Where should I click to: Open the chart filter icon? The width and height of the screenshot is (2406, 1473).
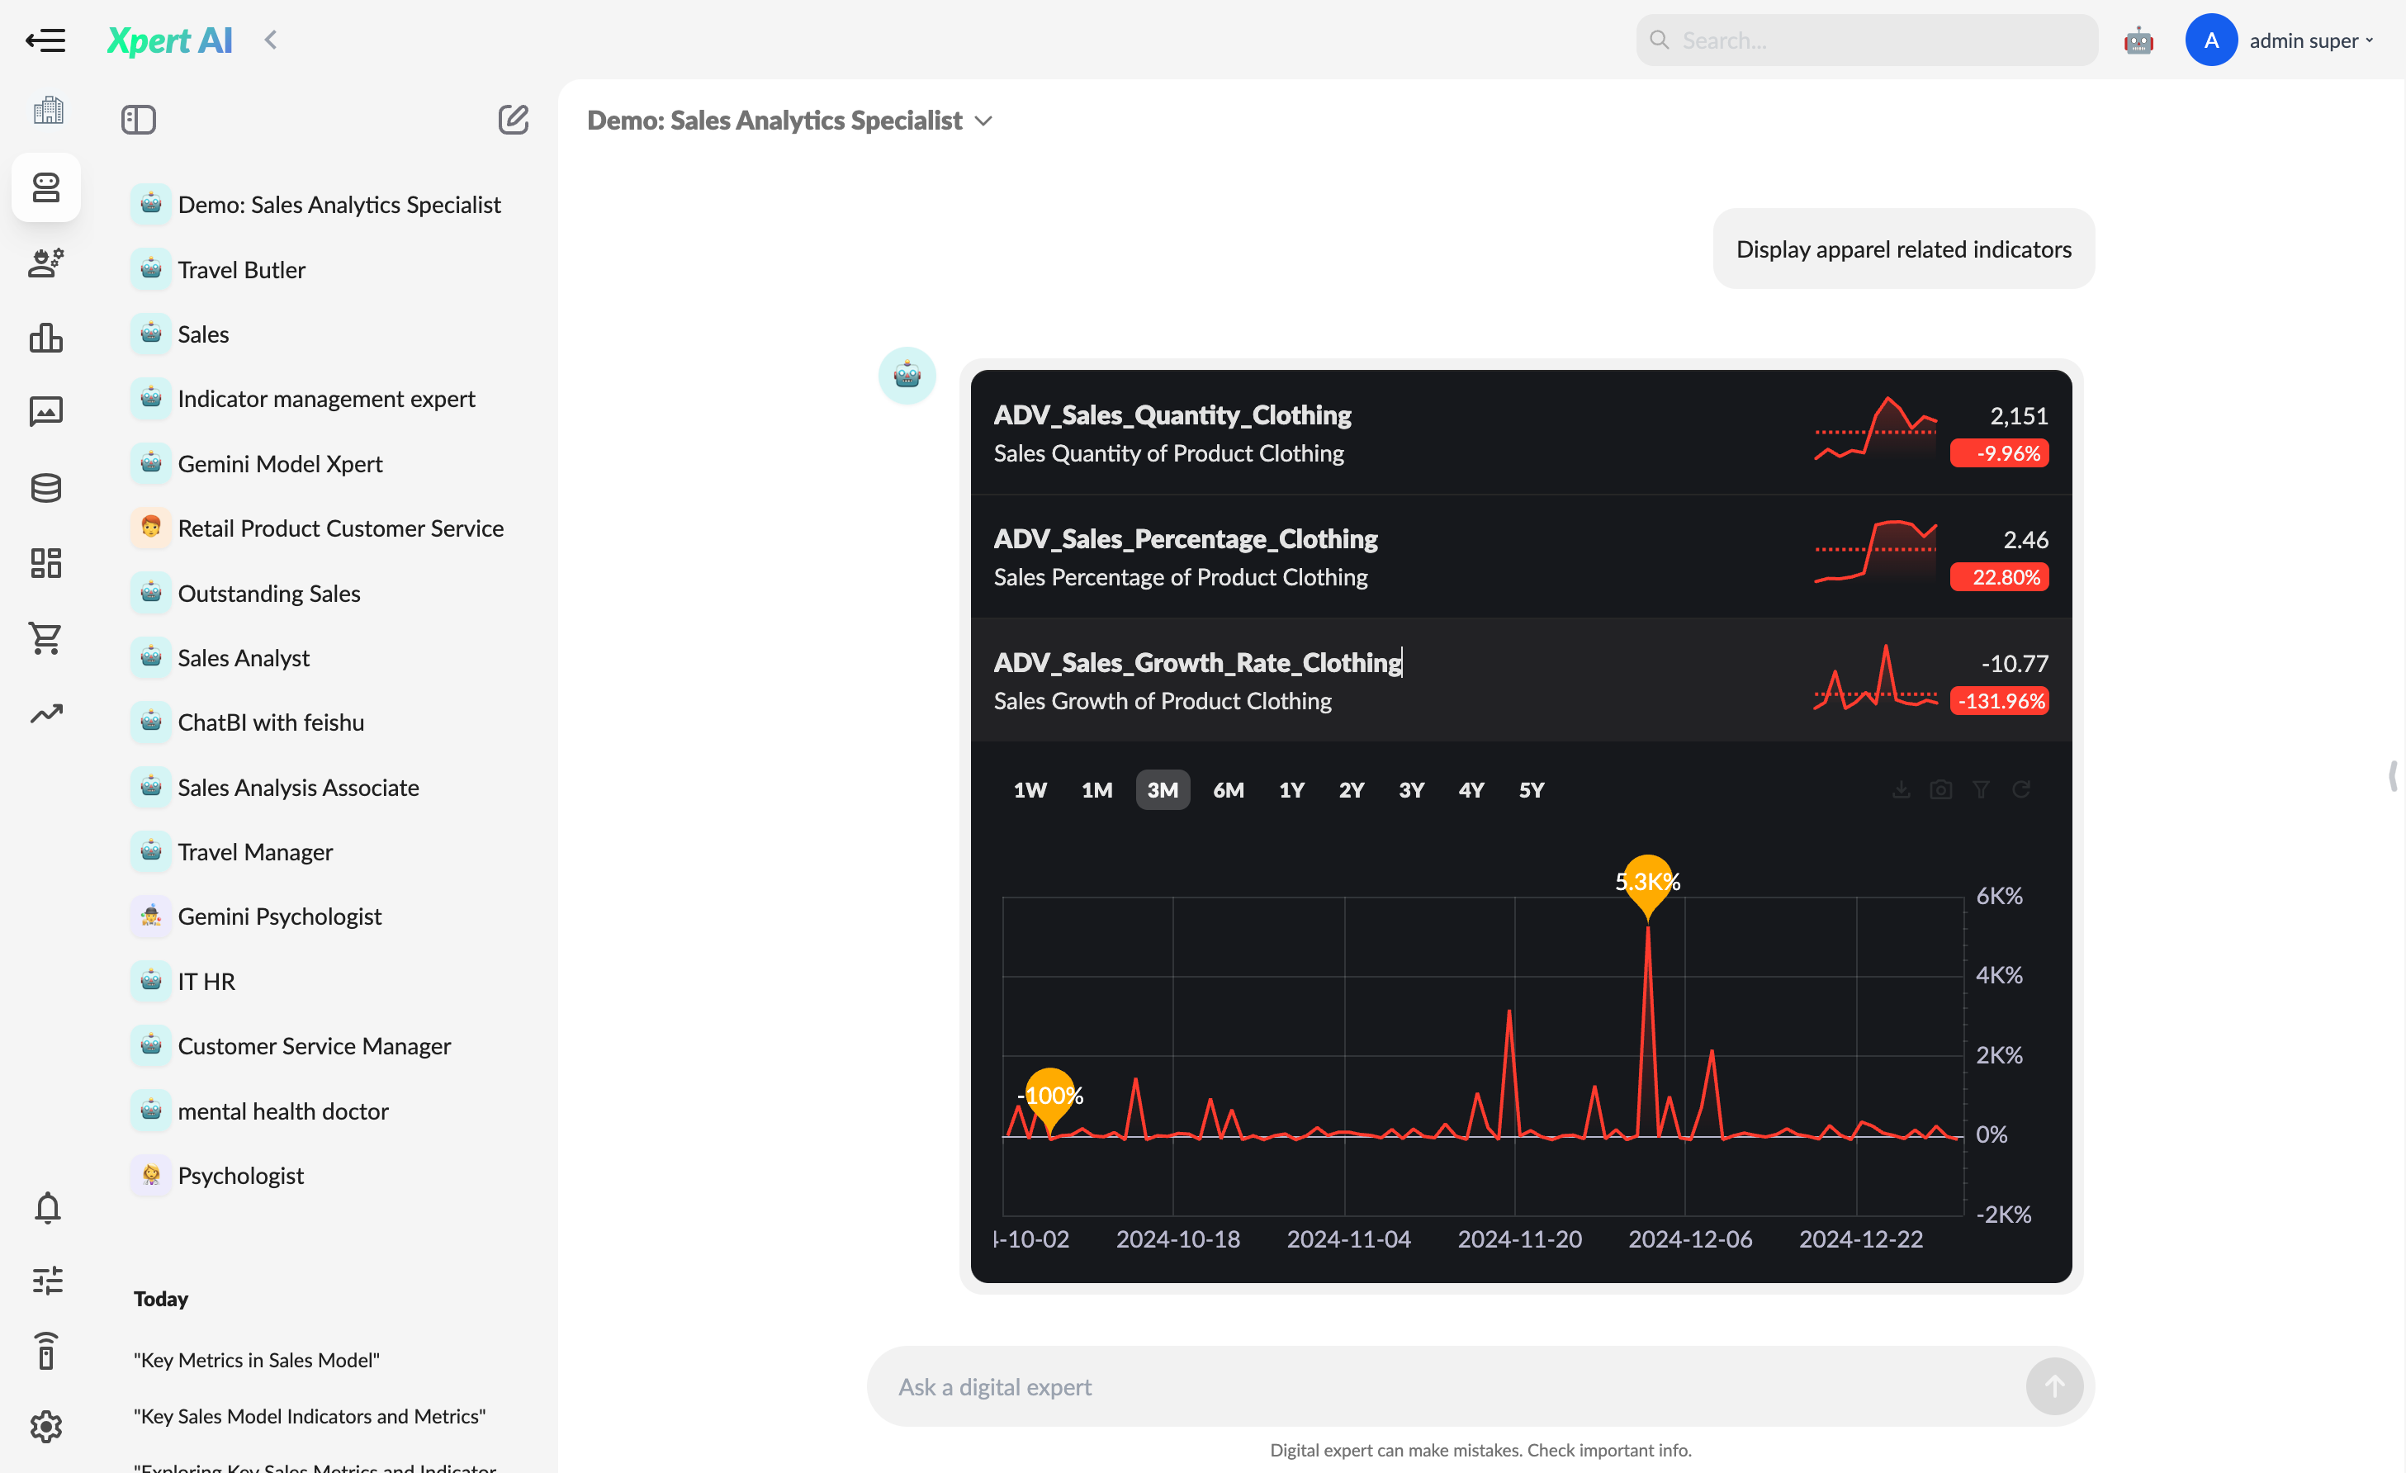click(1982, 789)
